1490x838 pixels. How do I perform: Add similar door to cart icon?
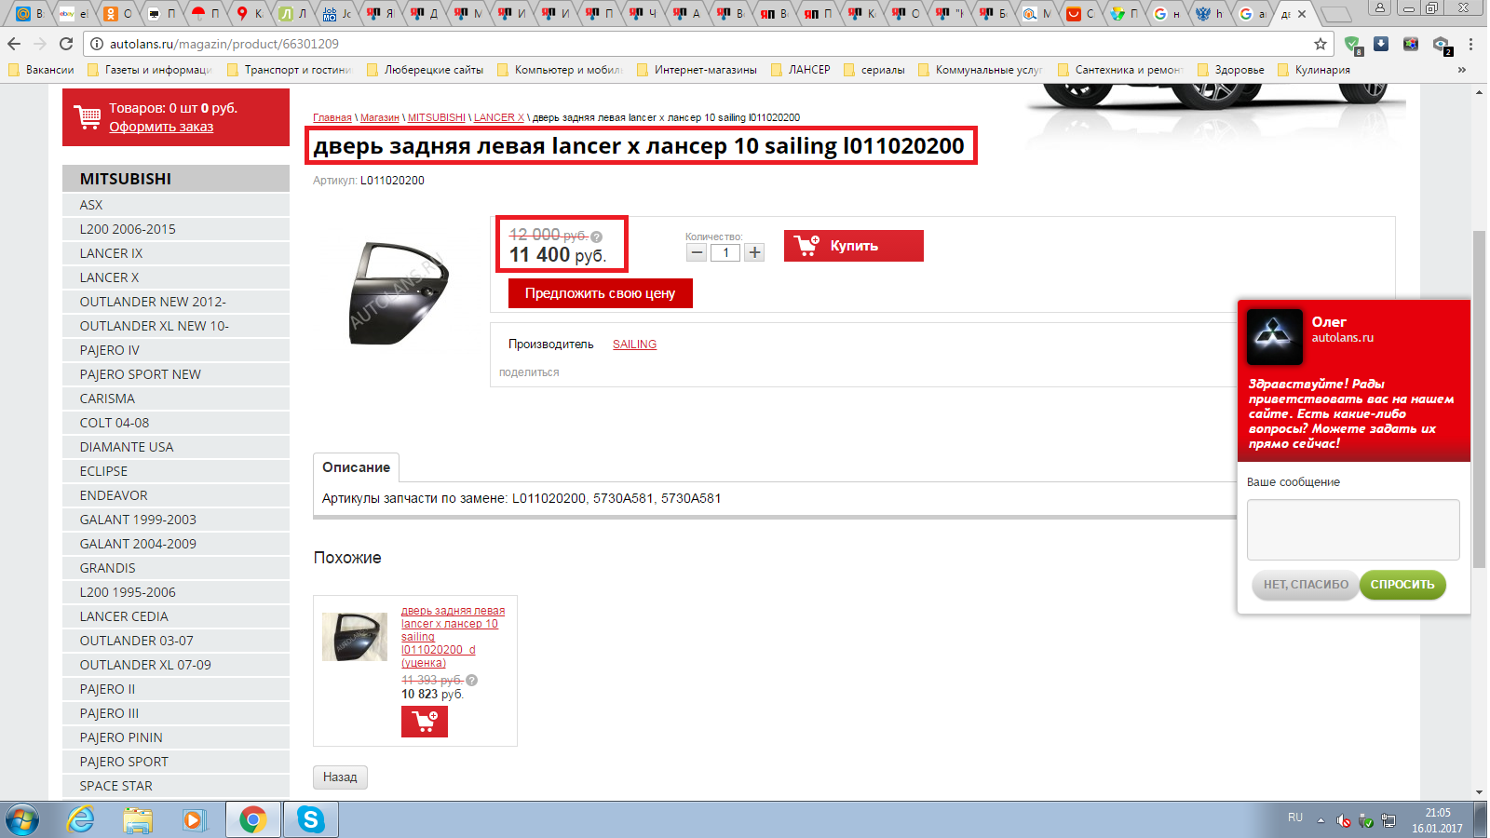click(425, 722)
